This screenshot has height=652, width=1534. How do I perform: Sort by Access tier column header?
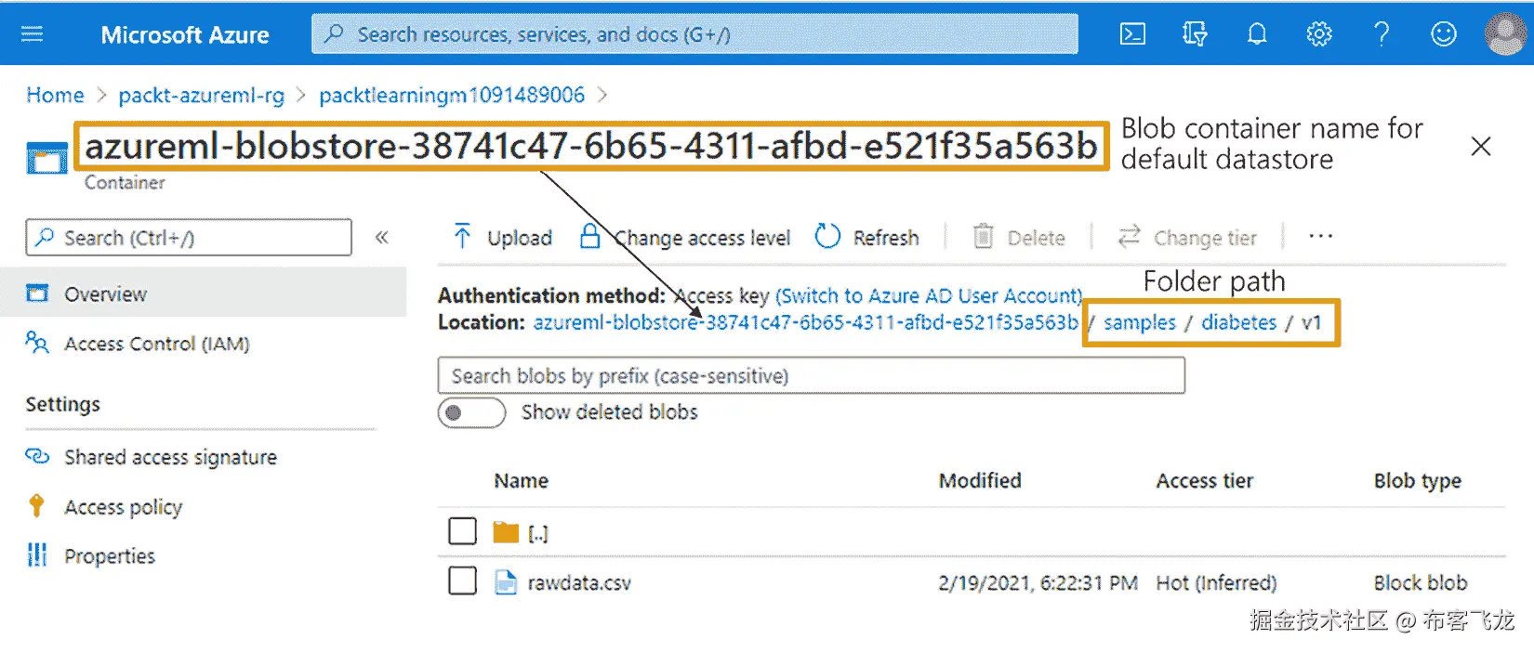pyautogui.click(x=1204, y=480)
